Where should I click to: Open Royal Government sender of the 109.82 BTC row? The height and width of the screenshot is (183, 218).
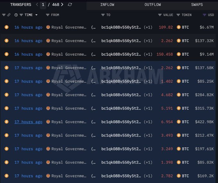[69, 27]
